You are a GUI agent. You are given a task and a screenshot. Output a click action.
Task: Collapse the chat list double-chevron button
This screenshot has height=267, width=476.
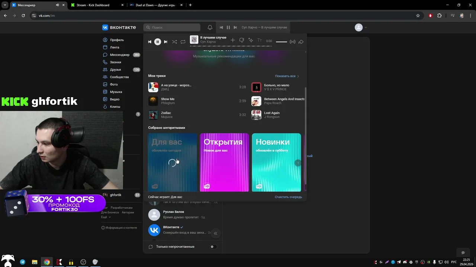coord(215,233)
